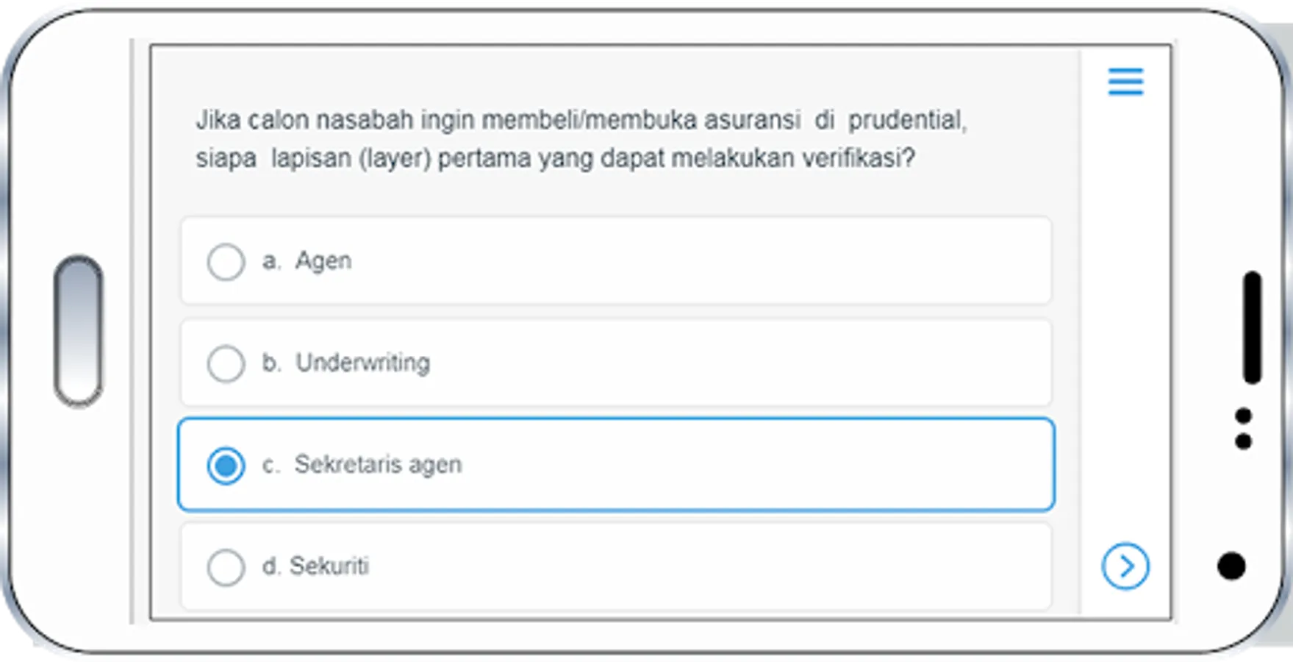Image resolution: width=1293 pixels, height=662 pixels.
Task: Click the question line starting 'siapa lapisan'
Action: pos(555,158)
